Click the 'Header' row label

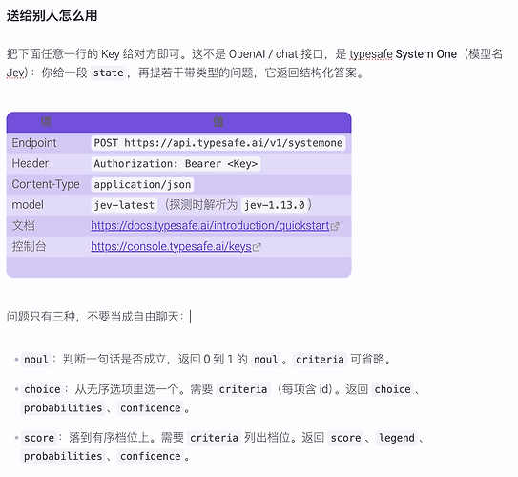[x=31, y=163]
